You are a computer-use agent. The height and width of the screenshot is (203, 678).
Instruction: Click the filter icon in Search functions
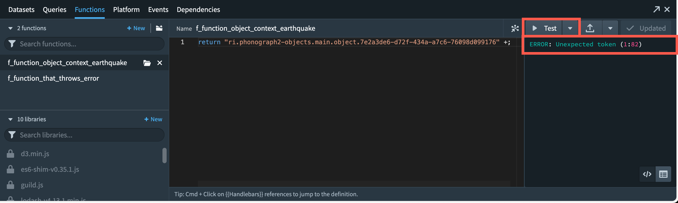(x=12, y=44)
